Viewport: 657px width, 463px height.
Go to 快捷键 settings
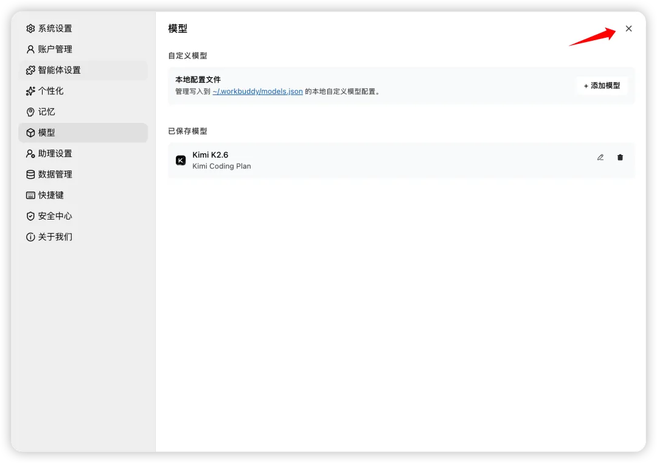pos(83,195)
